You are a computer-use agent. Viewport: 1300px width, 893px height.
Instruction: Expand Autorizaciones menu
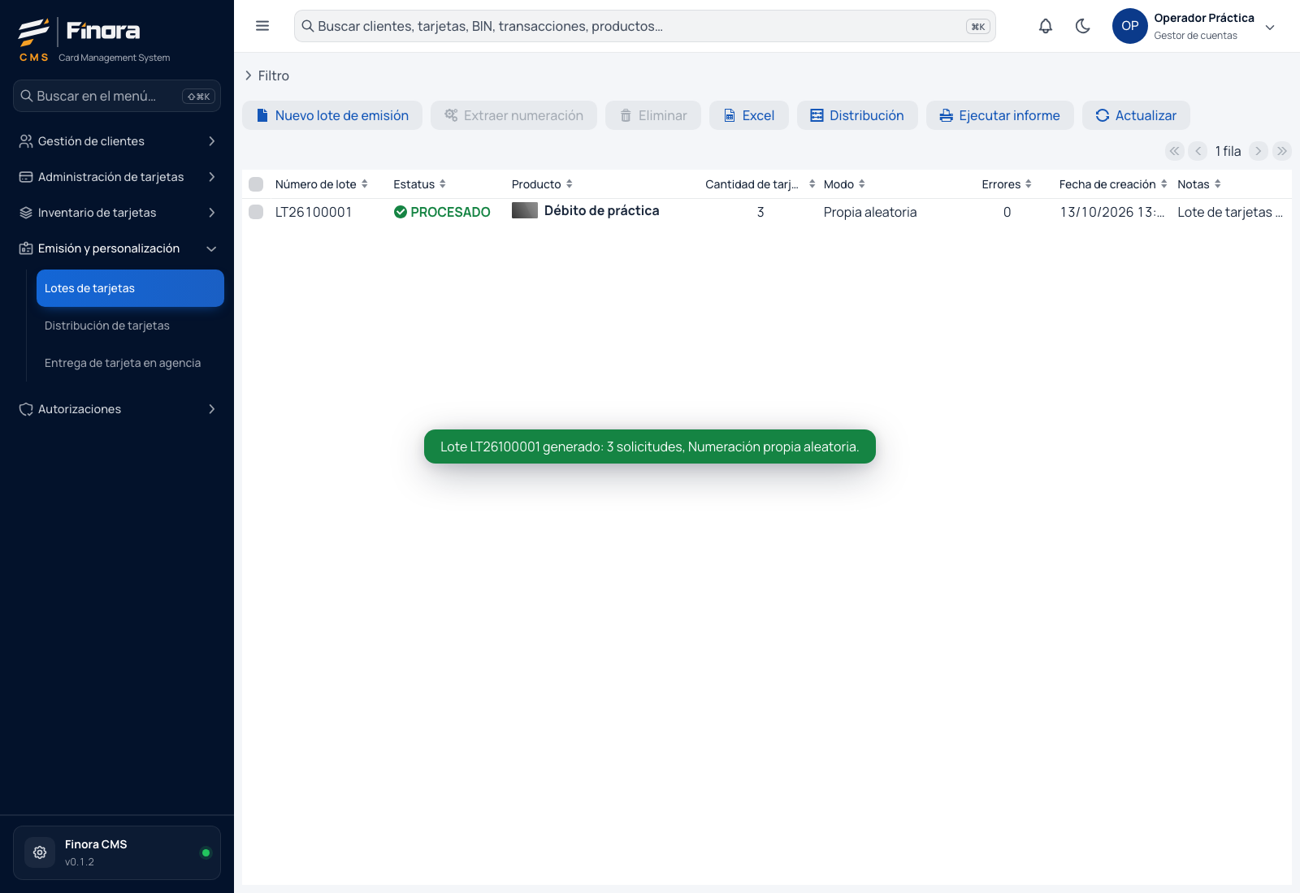point(117,409)
